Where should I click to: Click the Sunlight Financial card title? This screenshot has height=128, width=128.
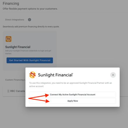point(18,47)
